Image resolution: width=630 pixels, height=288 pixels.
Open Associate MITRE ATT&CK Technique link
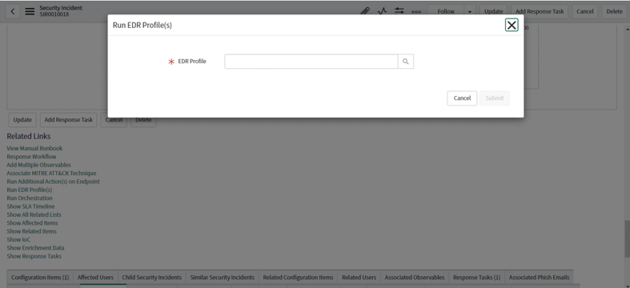pos(51,173)
